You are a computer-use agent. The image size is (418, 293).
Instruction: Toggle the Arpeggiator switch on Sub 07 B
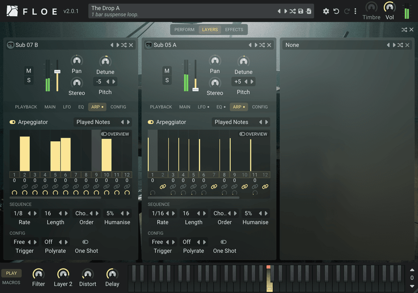13,122
